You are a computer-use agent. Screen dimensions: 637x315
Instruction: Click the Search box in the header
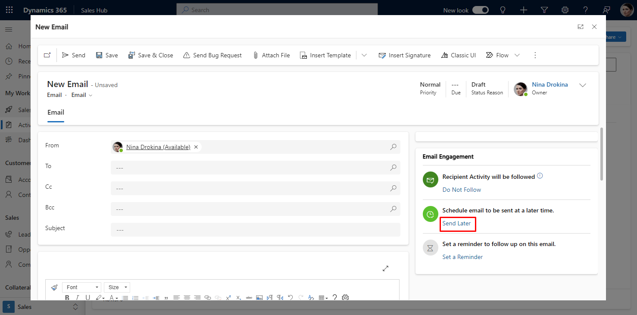pyautogui.click(x=277, y=10)
